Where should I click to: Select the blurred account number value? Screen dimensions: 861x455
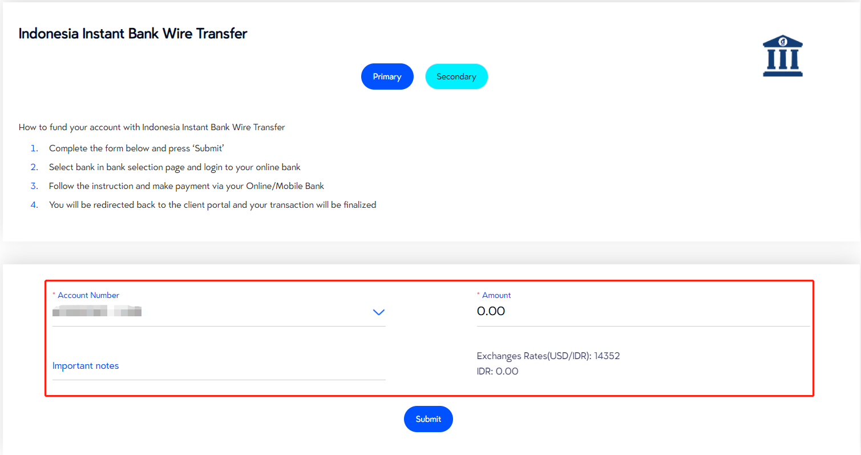pos(97,312)
